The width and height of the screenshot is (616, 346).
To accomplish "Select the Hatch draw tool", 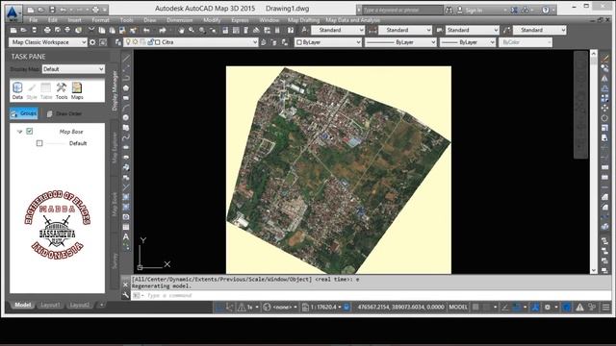I will [126, 197].
